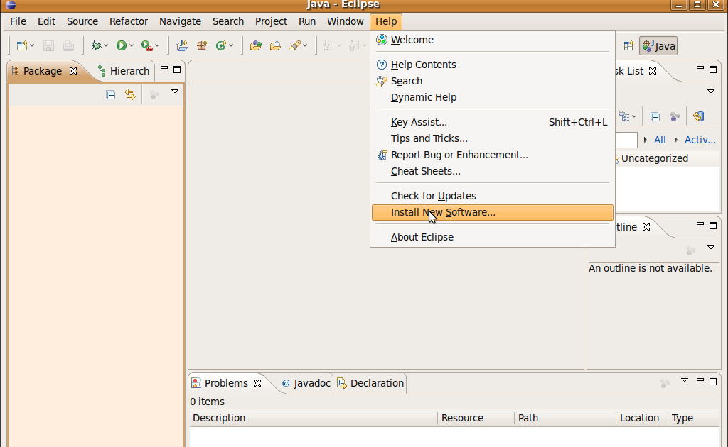This screenshot has height=447, width=728.
Task: Choose Key Assist... menu entry
Action: tap(493, 122)
